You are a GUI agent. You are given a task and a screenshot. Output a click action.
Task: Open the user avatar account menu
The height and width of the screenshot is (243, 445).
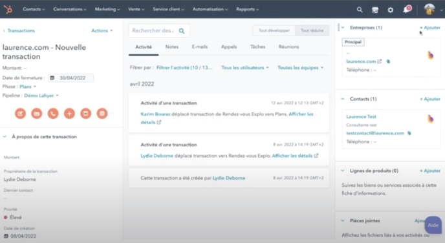click(x=429, y=9)
